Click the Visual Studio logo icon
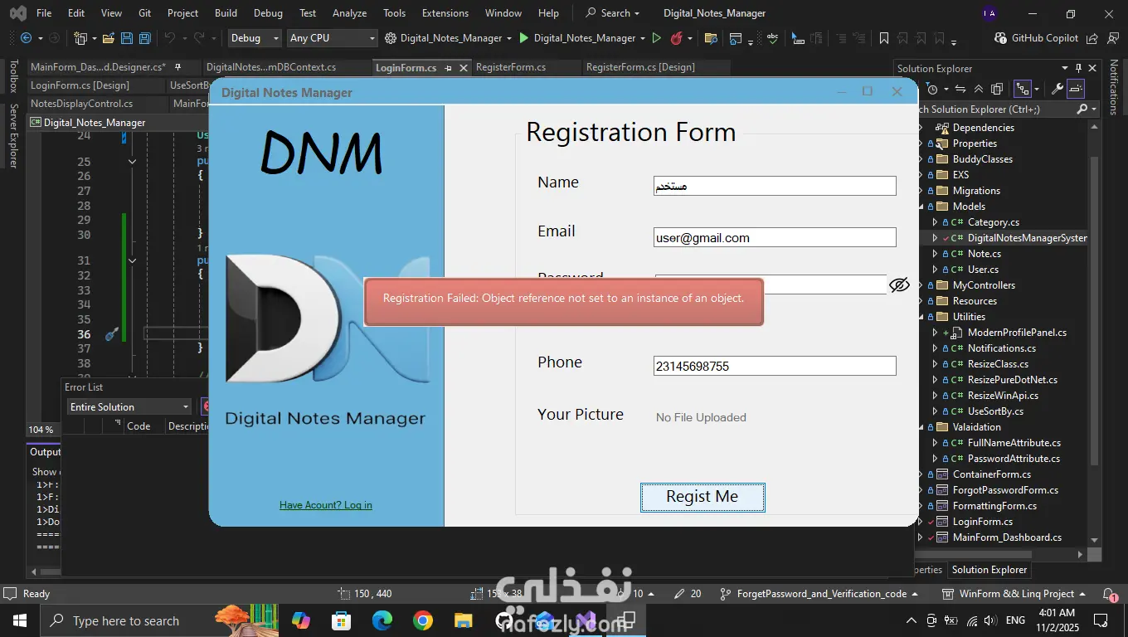This screenshot has width=1128, height=637. click(x=17, y=13)
